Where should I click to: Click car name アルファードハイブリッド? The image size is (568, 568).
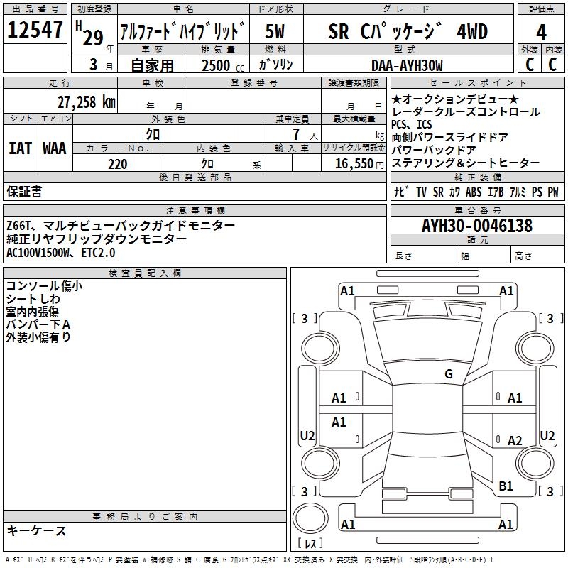(182, 31)
